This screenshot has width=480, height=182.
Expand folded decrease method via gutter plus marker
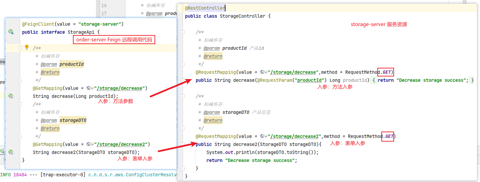(183, 80)
